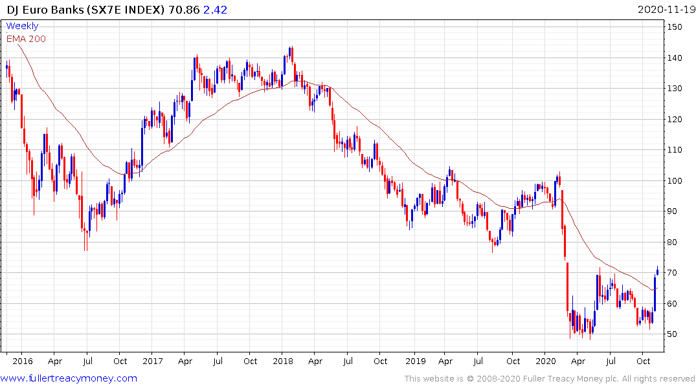Click the 140 price axis label
696x388 pixels.
(675, 58)
